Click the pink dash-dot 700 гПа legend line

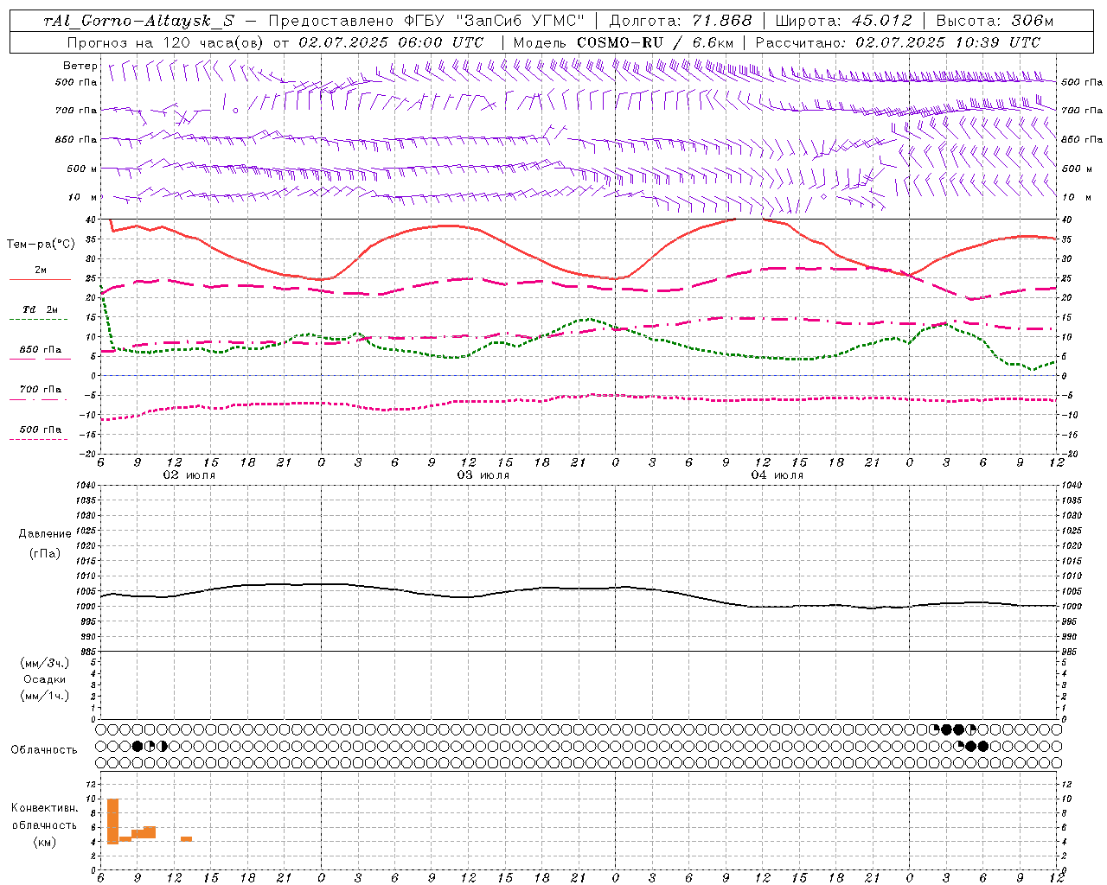click(38, 399)
